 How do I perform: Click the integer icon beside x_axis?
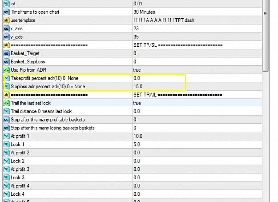point(6,28)
